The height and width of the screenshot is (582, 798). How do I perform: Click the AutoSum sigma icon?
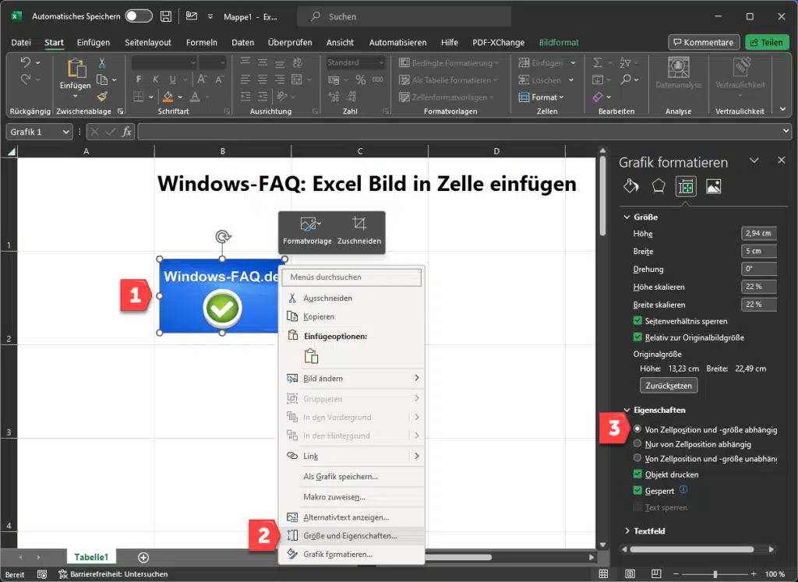[x=598, y=62]
